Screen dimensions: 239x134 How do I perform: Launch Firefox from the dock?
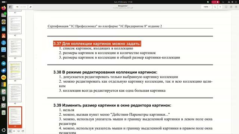point(3,8)
